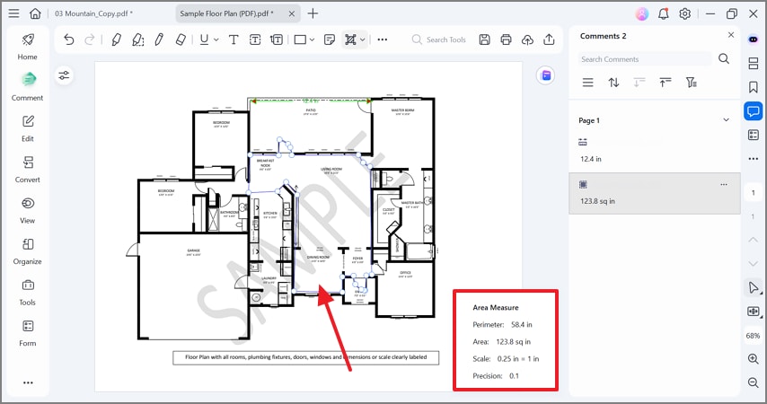Select the text callout tool
Screen dimensions: 767x404
click(x=277, y=40)
